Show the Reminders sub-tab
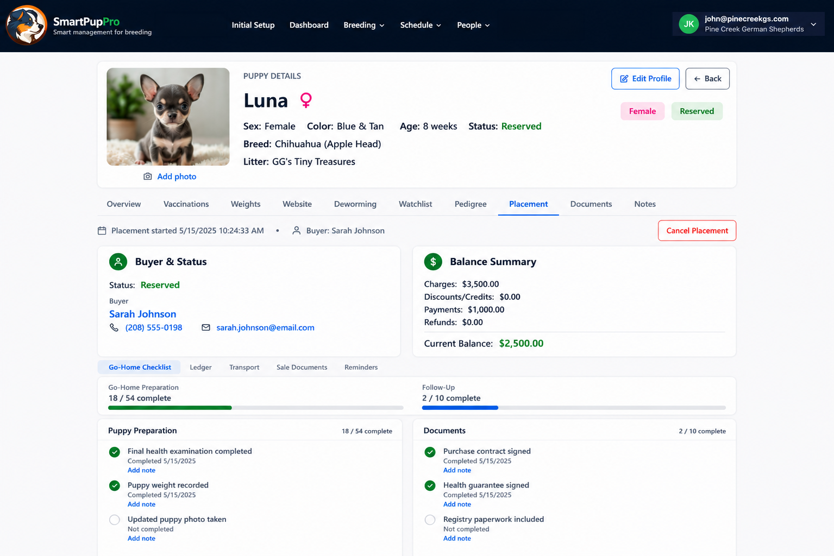834x556 pixels. click(361, 368)
